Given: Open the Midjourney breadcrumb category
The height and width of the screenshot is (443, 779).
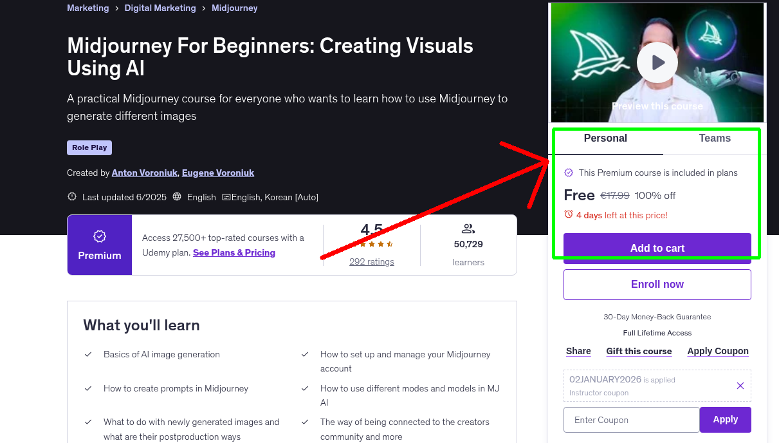Looking at the screenshot, I should 234,8.
